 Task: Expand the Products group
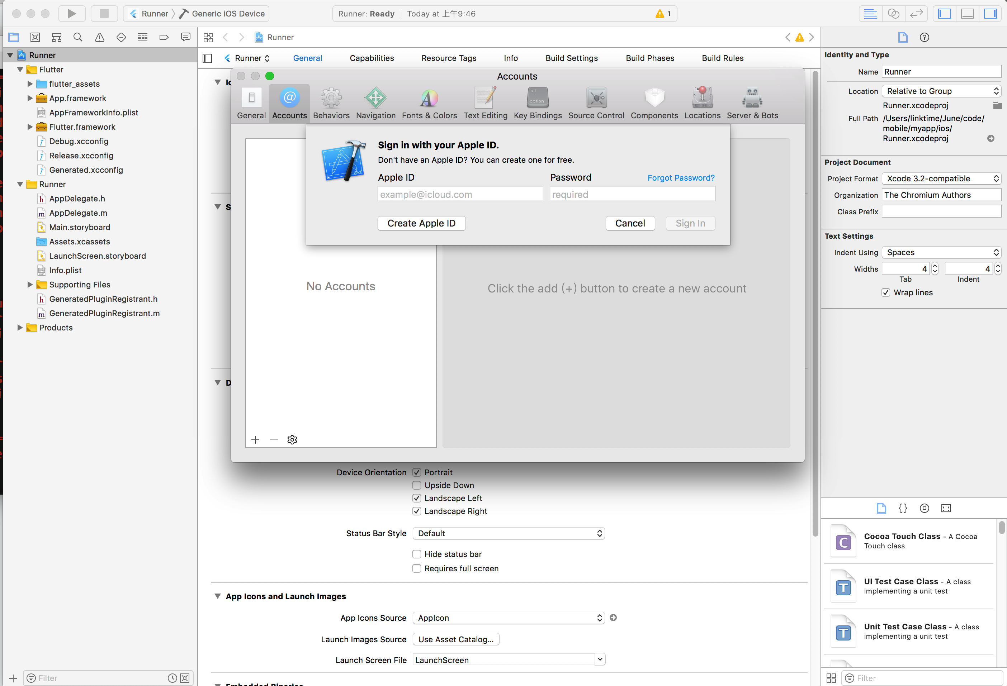pos(20,328)
